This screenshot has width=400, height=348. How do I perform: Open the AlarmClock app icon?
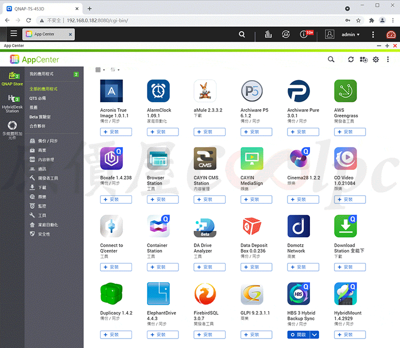coord(158,91)
